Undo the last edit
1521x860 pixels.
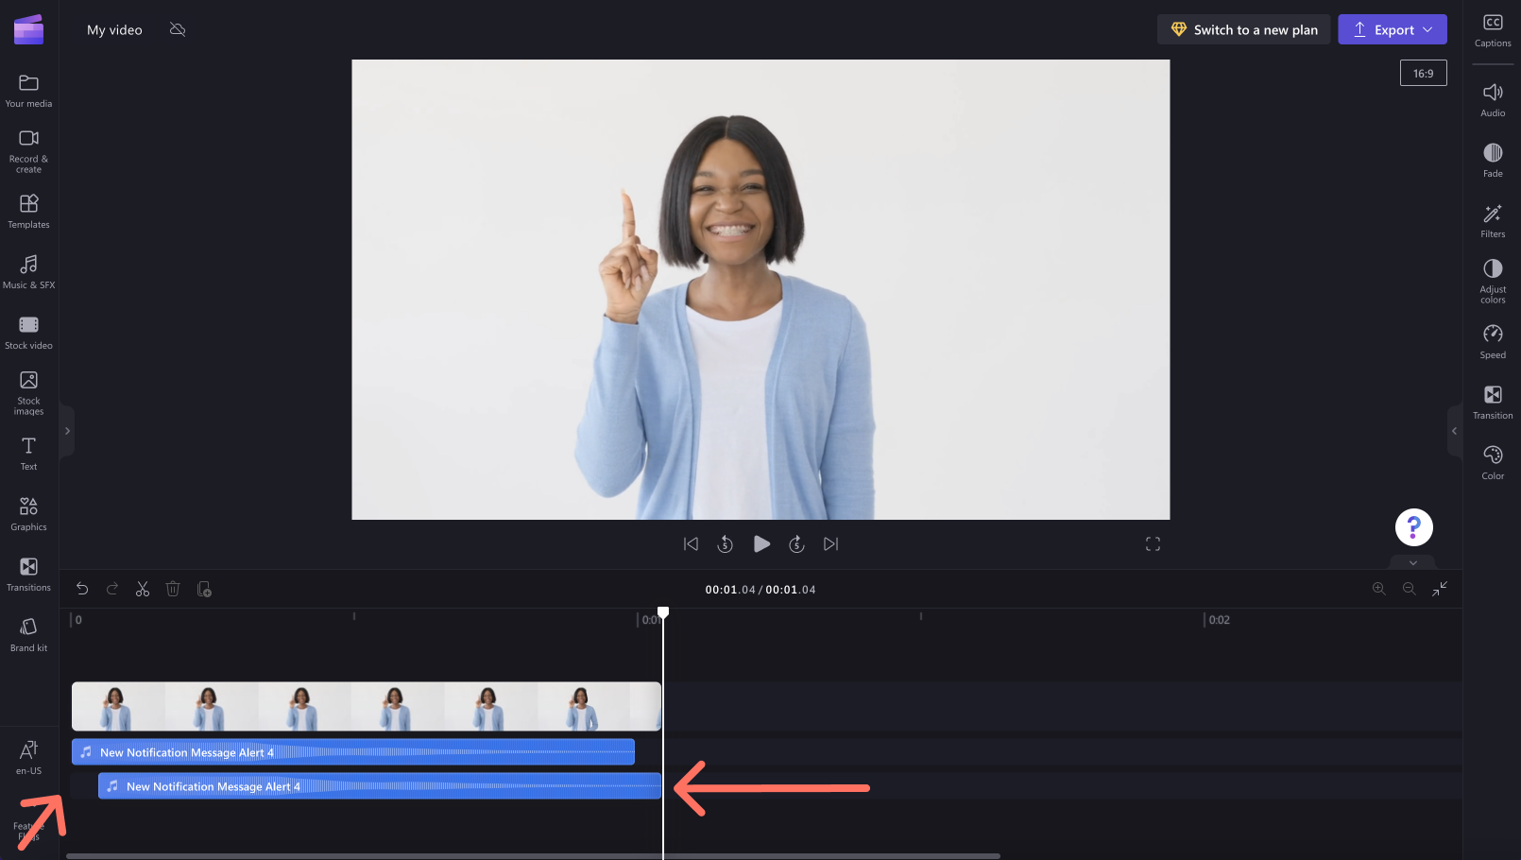pyautogui.click(x=82, y=588)
